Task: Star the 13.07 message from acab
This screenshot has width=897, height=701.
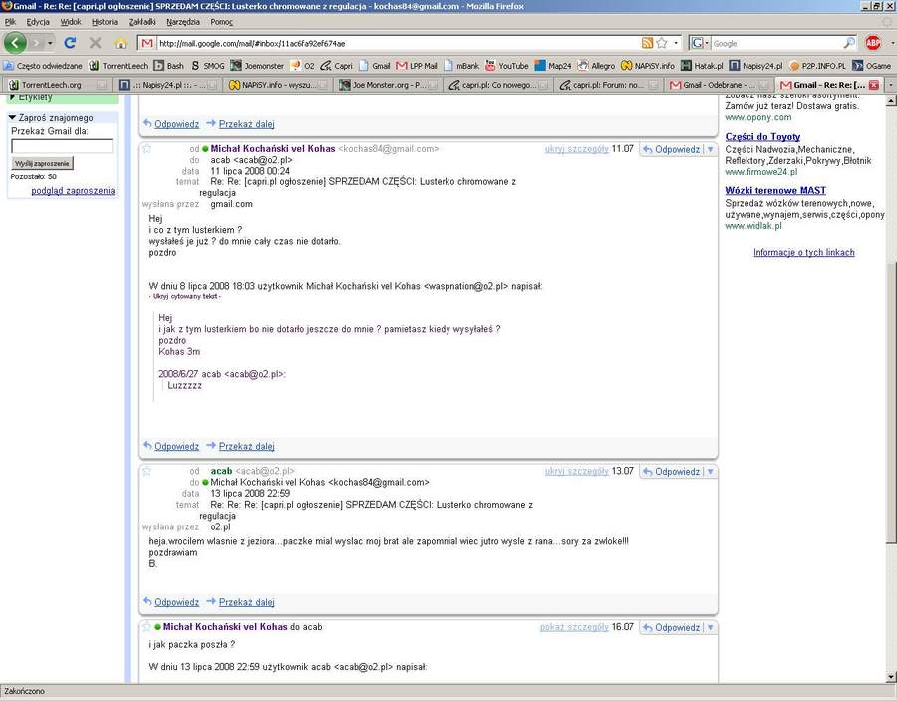Action: click(x=147, y=471)
